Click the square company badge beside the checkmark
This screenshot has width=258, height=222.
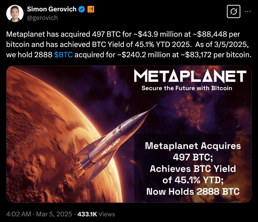point(91,9)
